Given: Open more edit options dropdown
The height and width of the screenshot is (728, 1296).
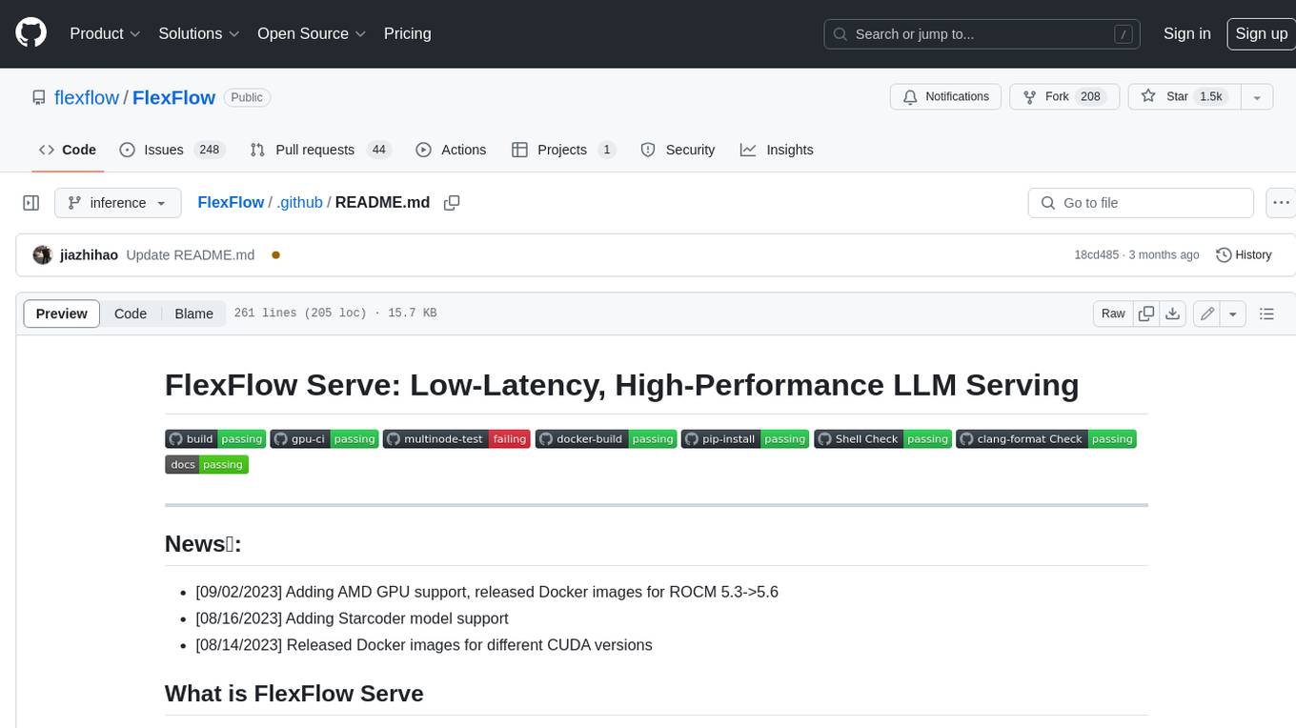Looking at the screenshot, I should [x=1233, y=313].
